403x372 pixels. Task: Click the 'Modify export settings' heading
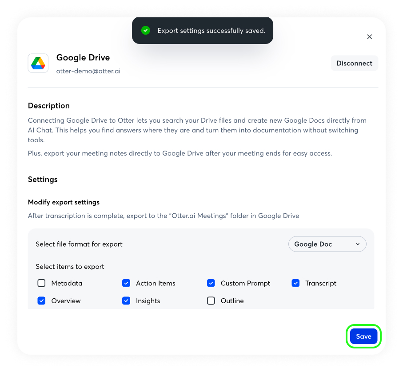(x=64, y=202)
